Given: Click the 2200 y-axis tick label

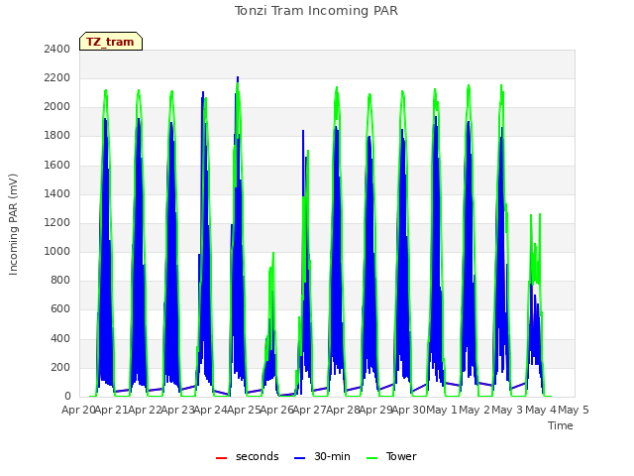Looking at the screenshot, I should 57,77.
